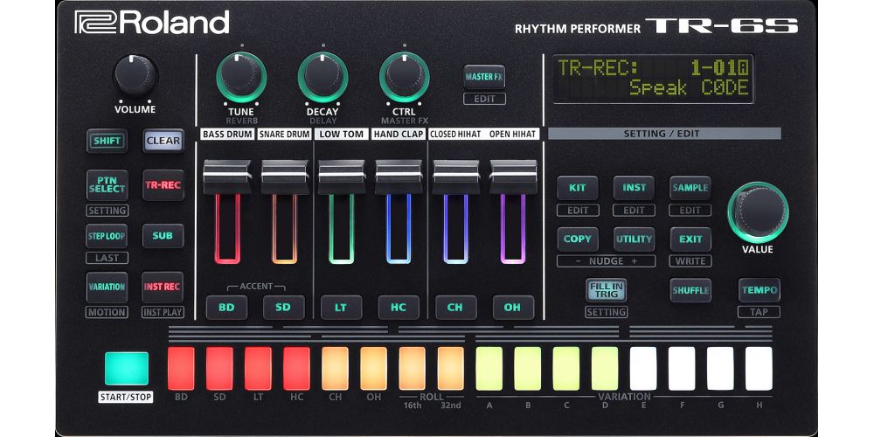Select the PTN SELECT button
The width and height of the screenshot is (874, 437).
107,185
